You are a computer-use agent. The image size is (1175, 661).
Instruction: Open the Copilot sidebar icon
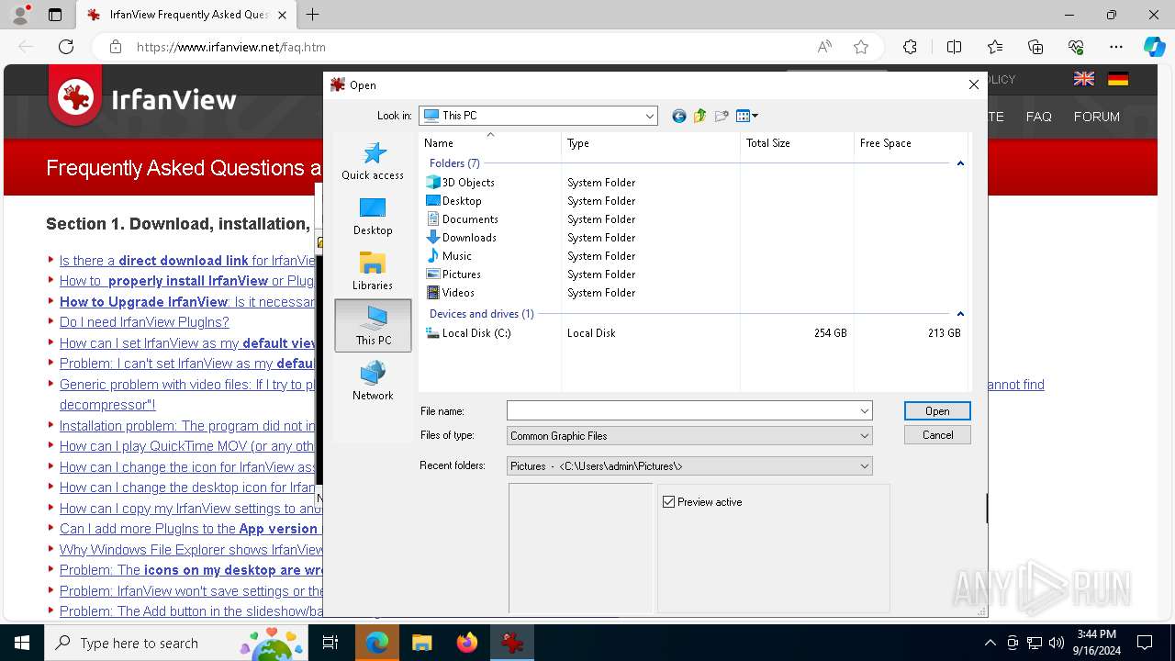(x=1154, y=47)
